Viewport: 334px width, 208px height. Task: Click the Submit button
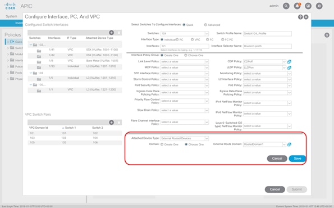tap(296, 189)
